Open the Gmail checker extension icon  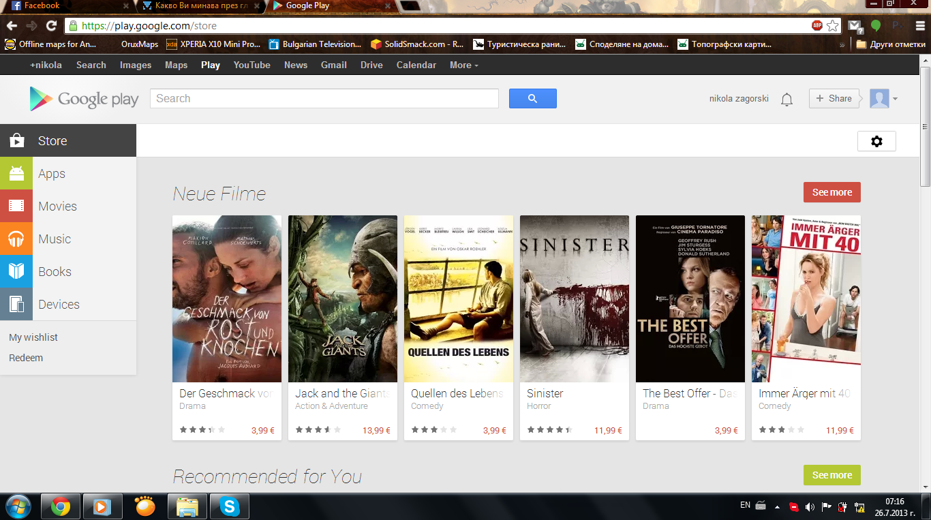pos(855,26)
